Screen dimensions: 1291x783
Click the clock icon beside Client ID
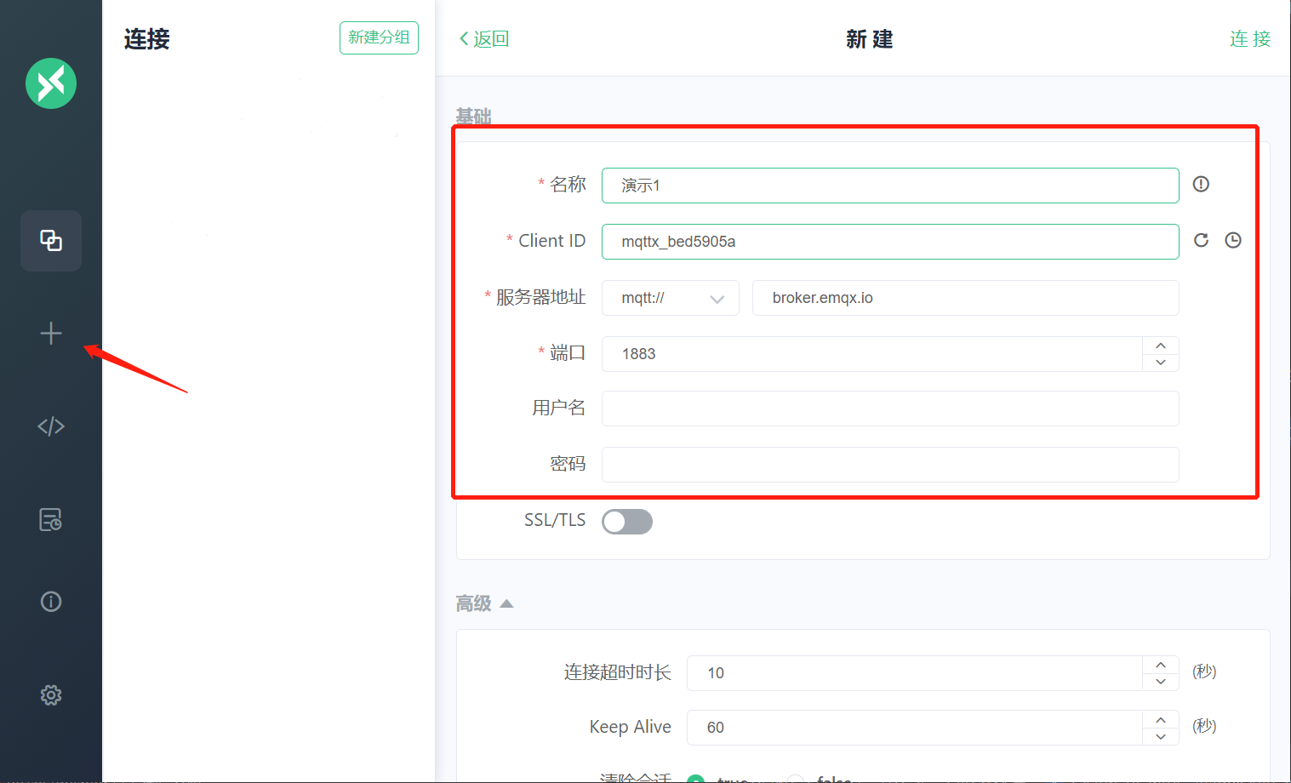[1233, 241]
